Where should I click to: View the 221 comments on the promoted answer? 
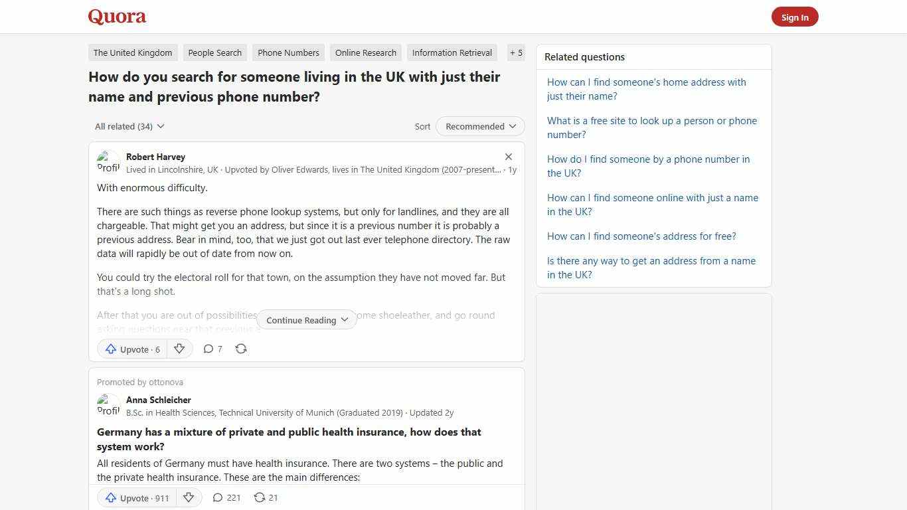(x=226, y=497)
